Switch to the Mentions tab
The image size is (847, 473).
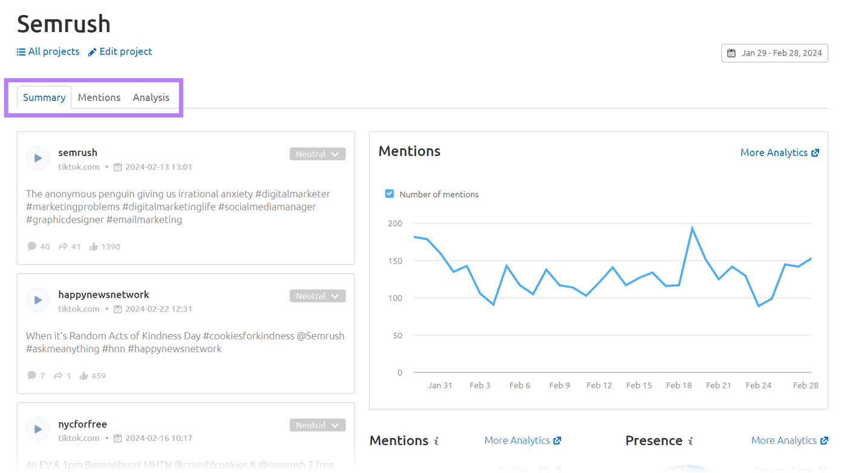point(99,97)
